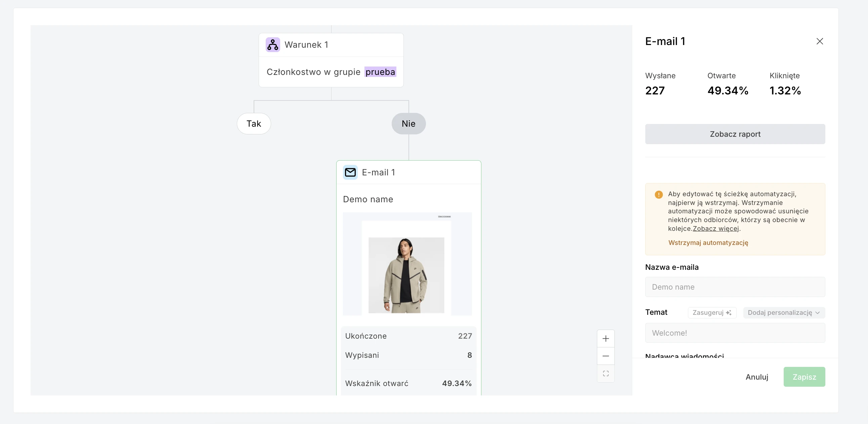Viewport: 868px width, 424px height.
Task: Click the fit-to-screen icon below zoom controls
Action: (x=606, y=374)
